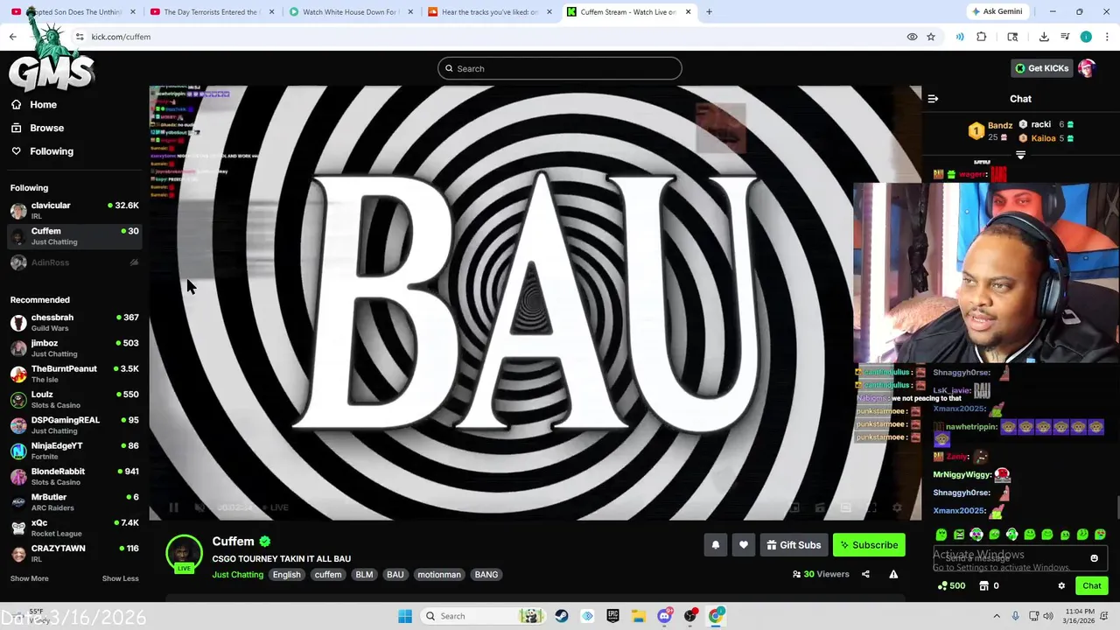Open Discord from the taskbar
This screenshot has height=630, width=1120.
point(664,616)
